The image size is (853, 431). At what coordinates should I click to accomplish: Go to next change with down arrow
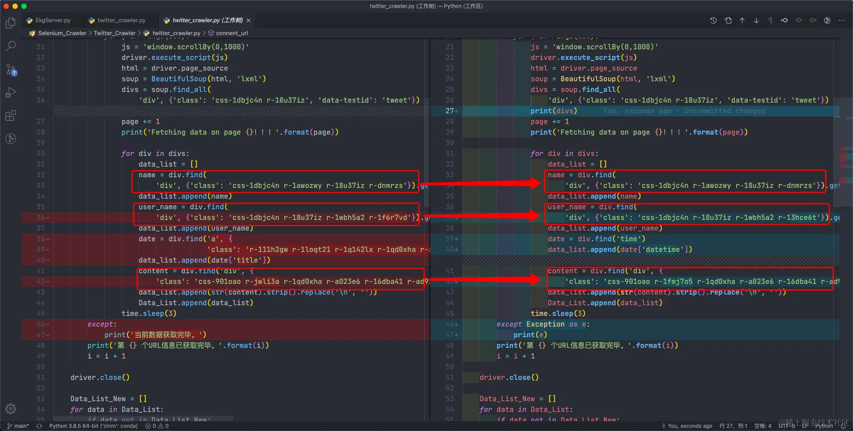coord(756,20)
